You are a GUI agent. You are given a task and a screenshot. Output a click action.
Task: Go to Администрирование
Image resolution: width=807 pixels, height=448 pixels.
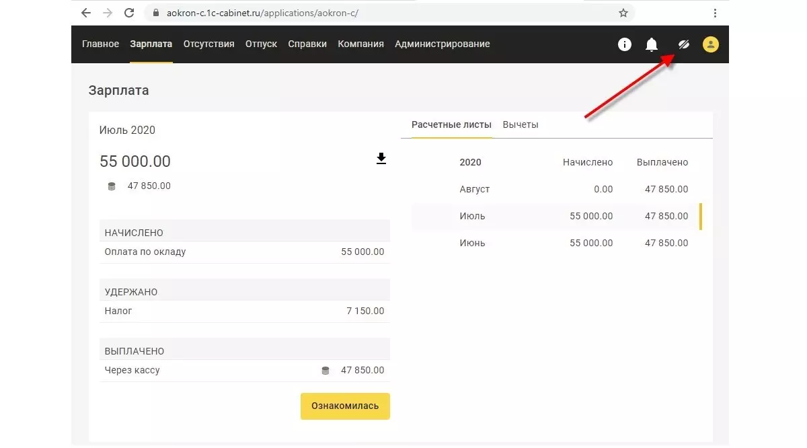(443, 44)
